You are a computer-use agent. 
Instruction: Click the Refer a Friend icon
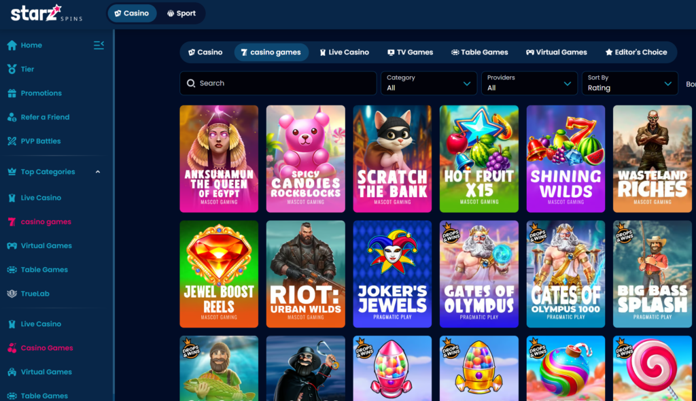tap(12, 117)
